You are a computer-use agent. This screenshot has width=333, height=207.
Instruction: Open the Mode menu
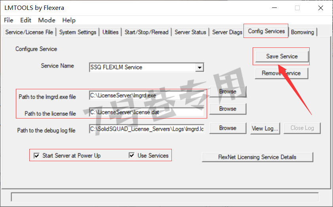point(47,20)
